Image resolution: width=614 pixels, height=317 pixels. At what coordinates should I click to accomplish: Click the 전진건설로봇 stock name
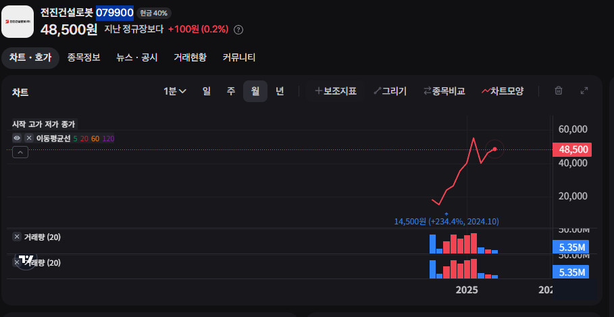pyautogui.click(x=68, y=13)
